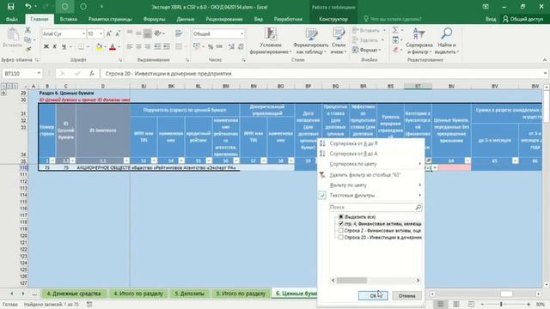Open Фильтр по цвету submenu
This screenshot has height=309, width=550.
348,185
